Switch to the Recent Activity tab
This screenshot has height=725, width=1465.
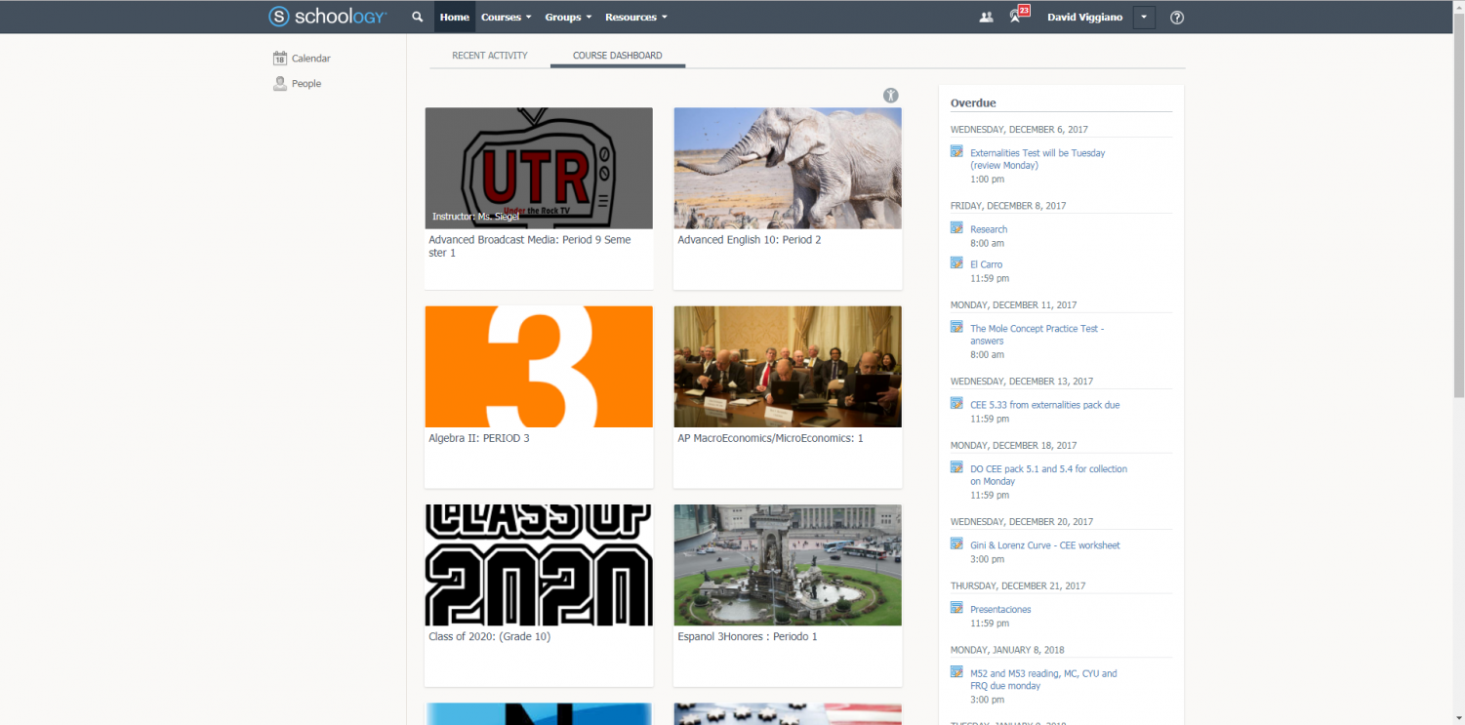490,56
